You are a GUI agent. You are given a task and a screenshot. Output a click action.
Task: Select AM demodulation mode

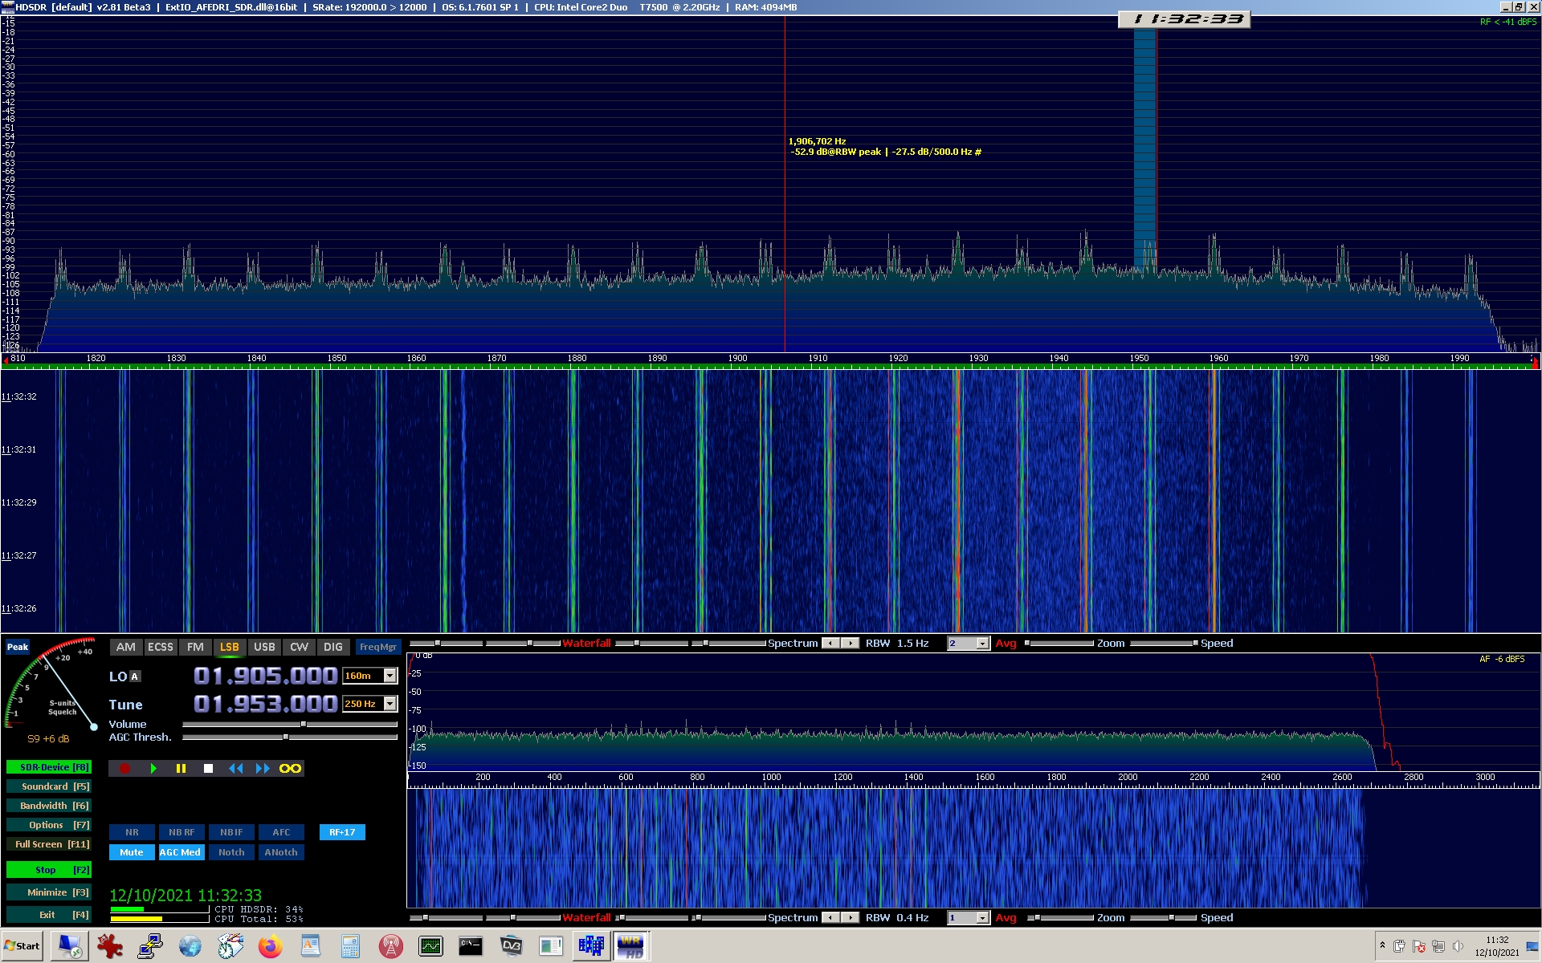click(x=126, y=647)
